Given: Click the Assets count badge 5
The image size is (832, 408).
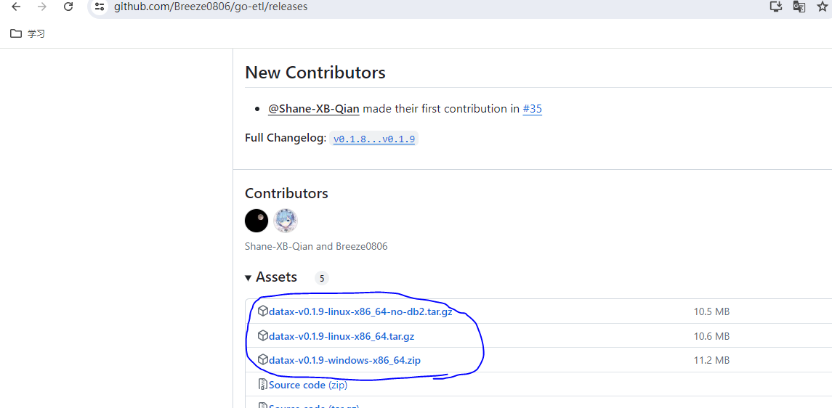Looking at the screenshot, I should [322, 278].
